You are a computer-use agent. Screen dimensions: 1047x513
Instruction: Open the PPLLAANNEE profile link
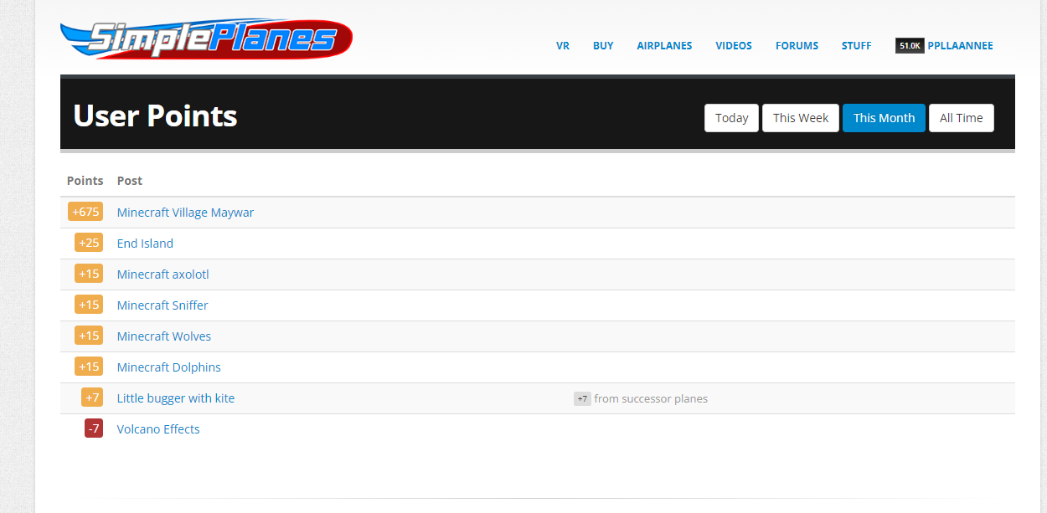tap(960, 46)
